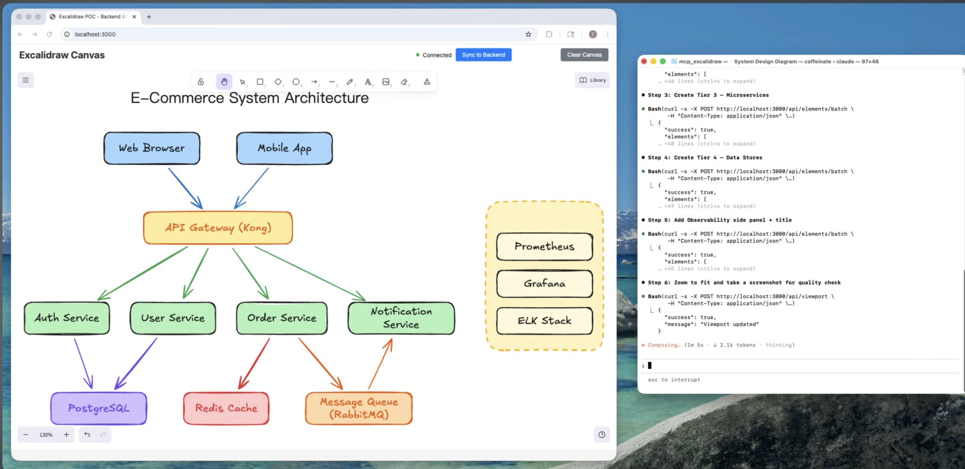965x469 pixels.
Task: Open the more shapes tools menu
Action: tap(427, 81)
